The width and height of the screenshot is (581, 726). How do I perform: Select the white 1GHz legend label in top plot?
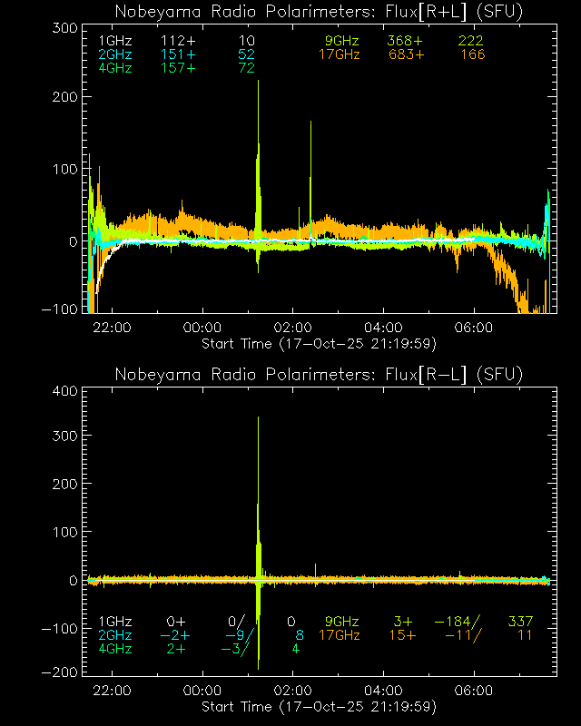click(114, 41)
